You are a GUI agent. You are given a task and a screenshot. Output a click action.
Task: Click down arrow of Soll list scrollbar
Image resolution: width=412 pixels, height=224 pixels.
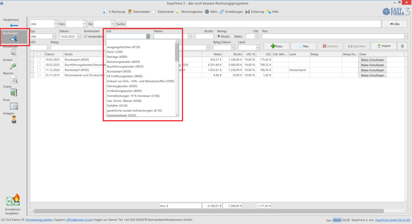(x=177, y=115)
